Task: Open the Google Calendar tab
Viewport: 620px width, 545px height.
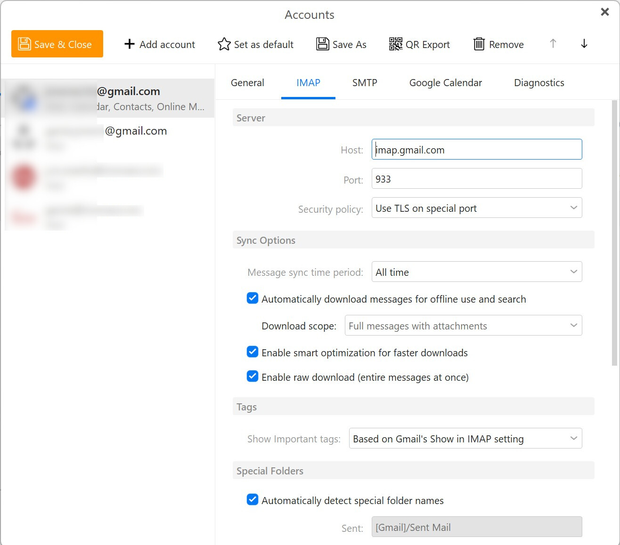Action: (445, 83)
